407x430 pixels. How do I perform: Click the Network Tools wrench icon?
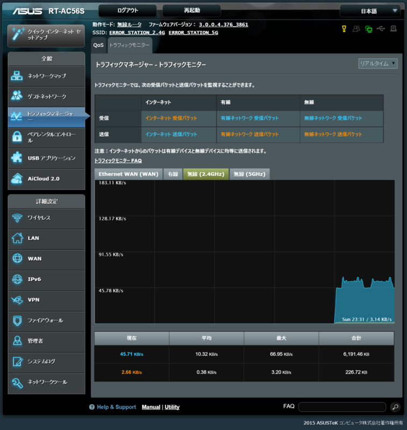[x=17, y=382]
